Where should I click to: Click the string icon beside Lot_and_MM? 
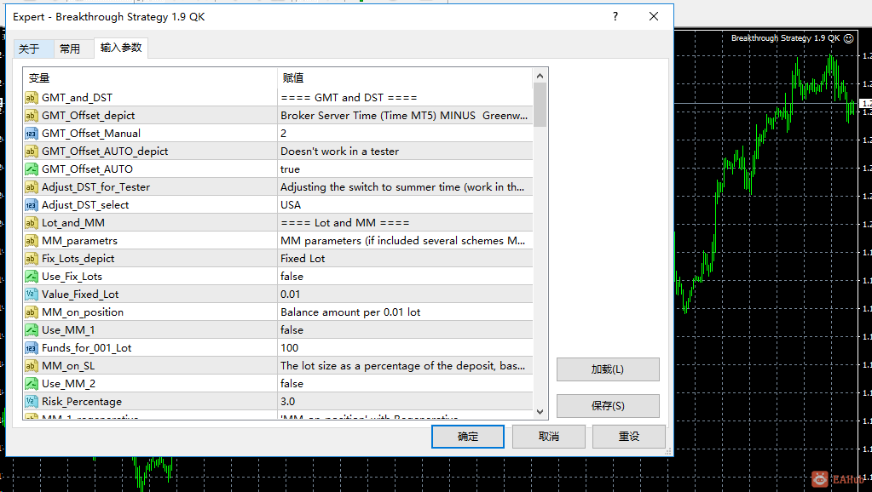(32, 223)
